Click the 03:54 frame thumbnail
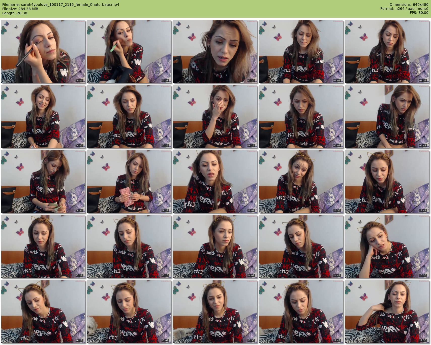Image resolution: width=431 pixels, height=345 pixels. tap(387, 52)
